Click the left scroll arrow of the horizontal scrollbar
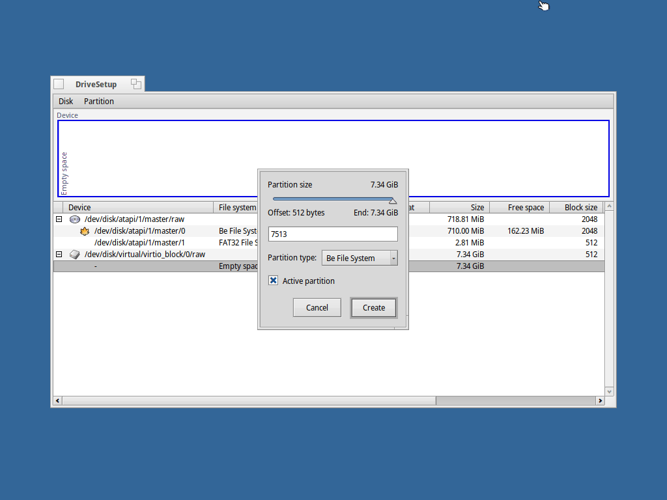 58,400
